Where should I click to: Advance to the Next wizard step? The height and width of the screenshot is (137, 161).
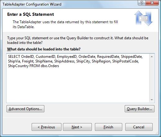(77, 127)
